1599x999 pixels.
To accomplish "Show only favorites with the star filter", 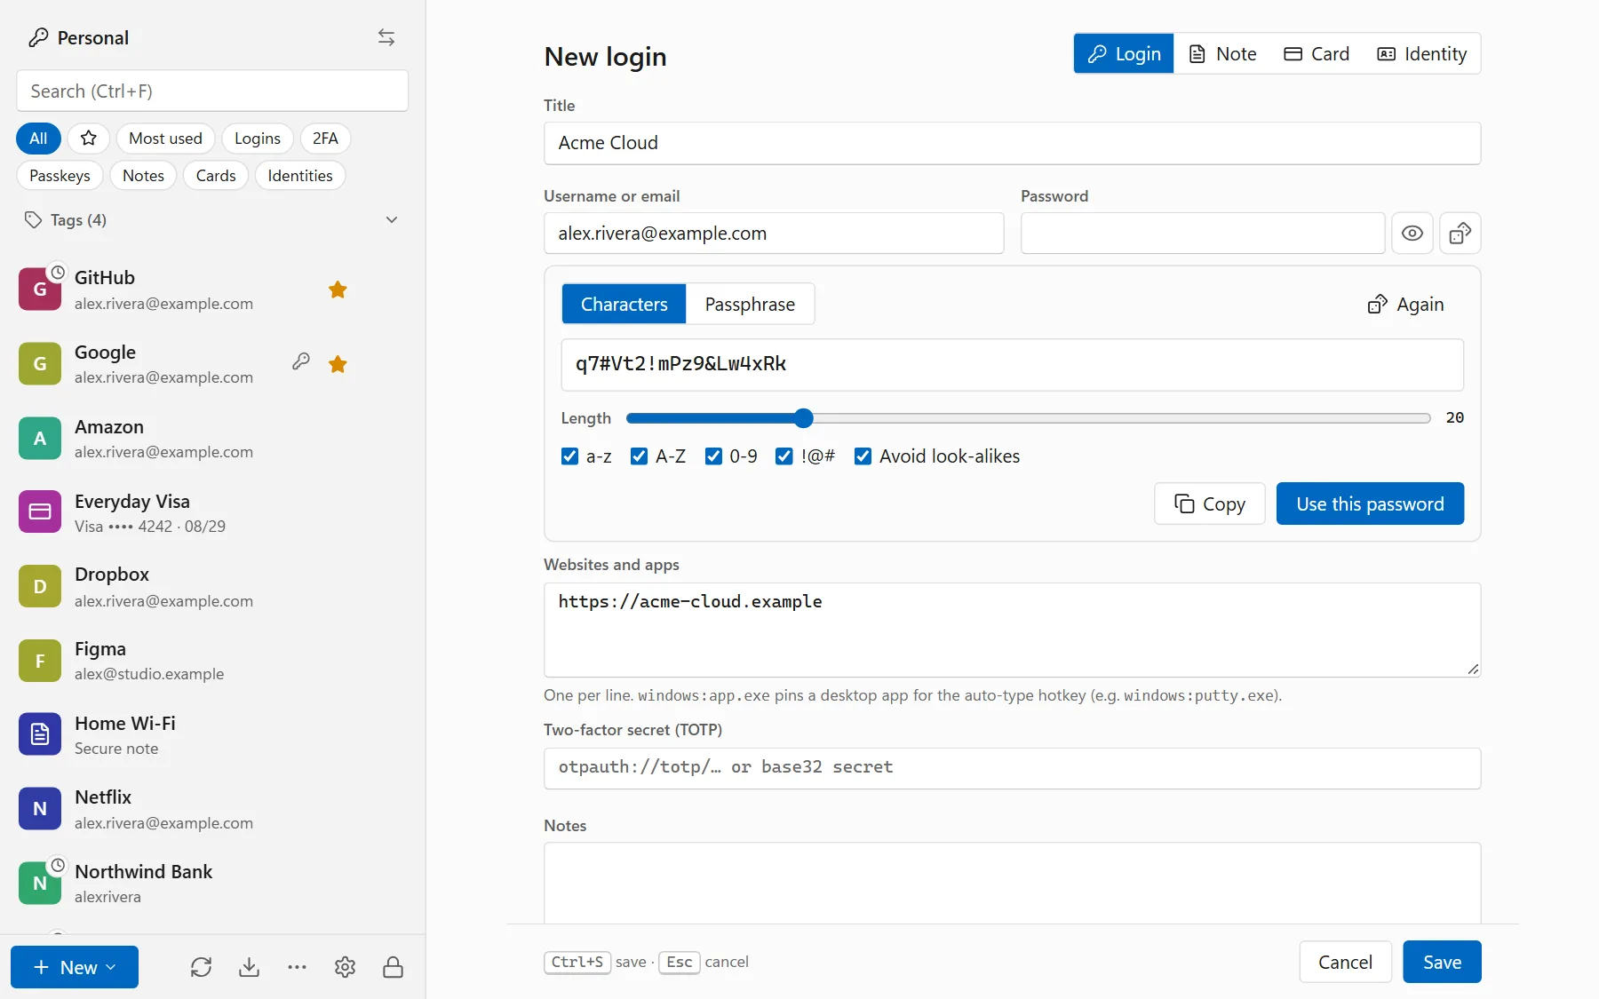I will click(89, 139).
